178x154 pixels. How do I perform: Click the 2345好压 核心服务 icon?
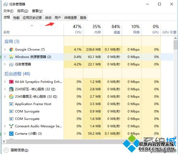(x=11, y=89)
